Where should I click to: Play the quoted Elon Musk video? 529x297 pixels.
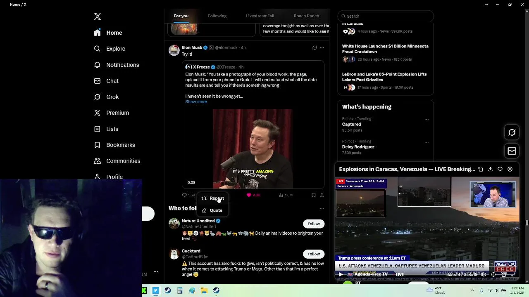click(x=253, y=148)
